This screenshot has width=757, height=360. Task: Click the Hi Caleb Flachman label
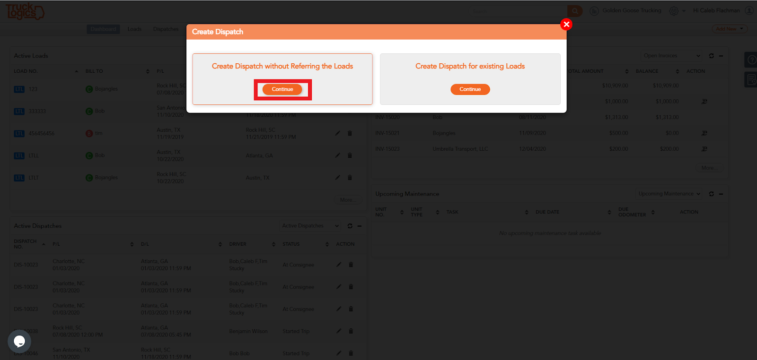point(716,10)
